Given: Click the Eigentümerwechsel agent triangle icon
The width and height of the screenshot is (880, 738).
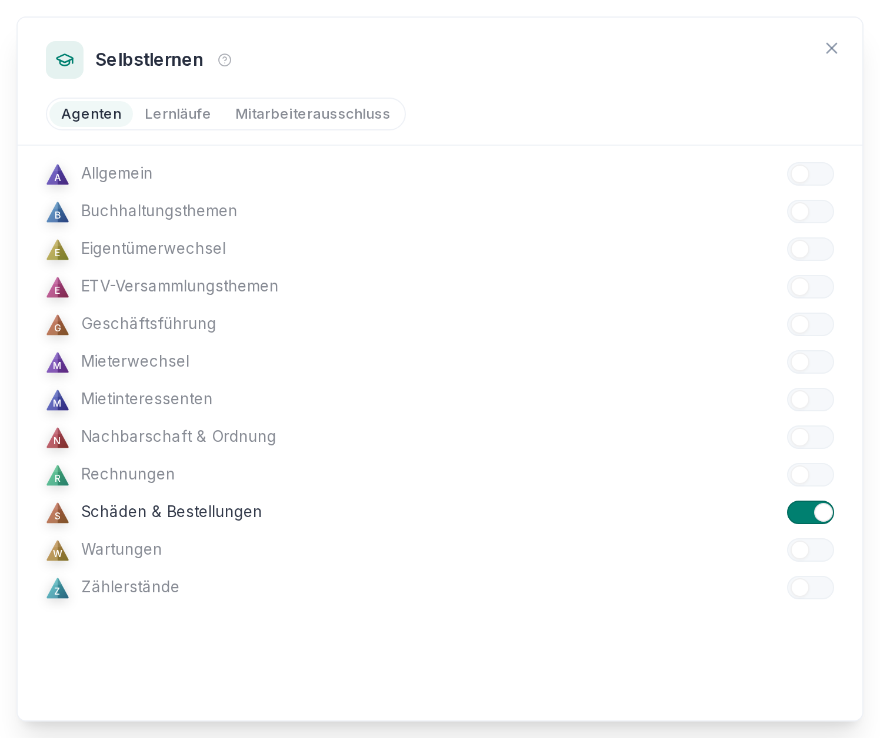Looking at the screenshot, I should click(58, 250).
